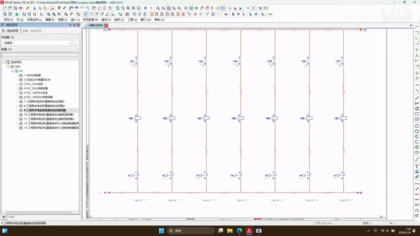Screen dimensions: 420x236
Task: Click the green Redraw refresh icon
Action: (x=117, y=9)
